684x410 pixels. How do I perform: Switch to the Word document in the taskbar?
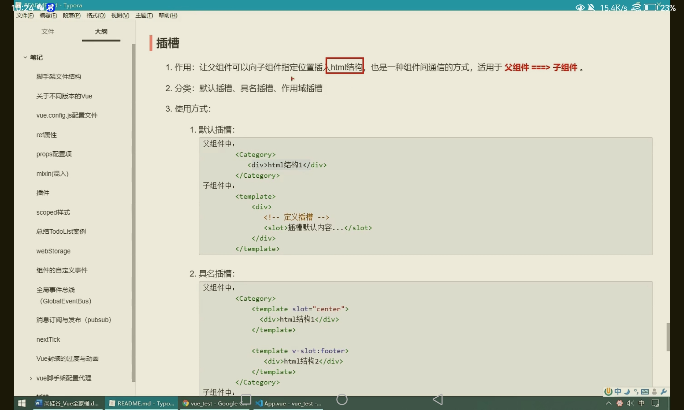click(x=67, y=403)
